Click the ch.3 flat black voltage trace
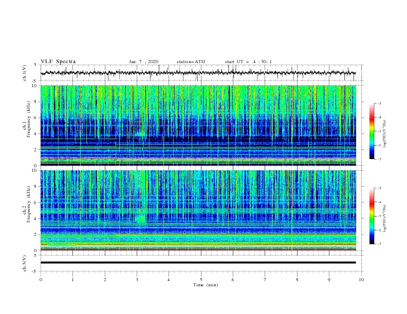Viewport: 407px width, 314px height. coord(198,263)
